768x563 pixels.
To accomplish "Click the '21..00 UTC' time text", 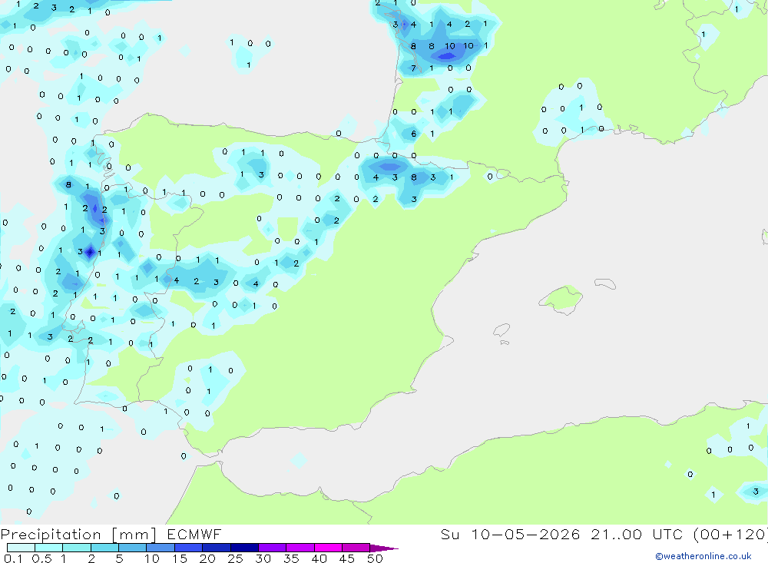I will (x=636, y=534).
